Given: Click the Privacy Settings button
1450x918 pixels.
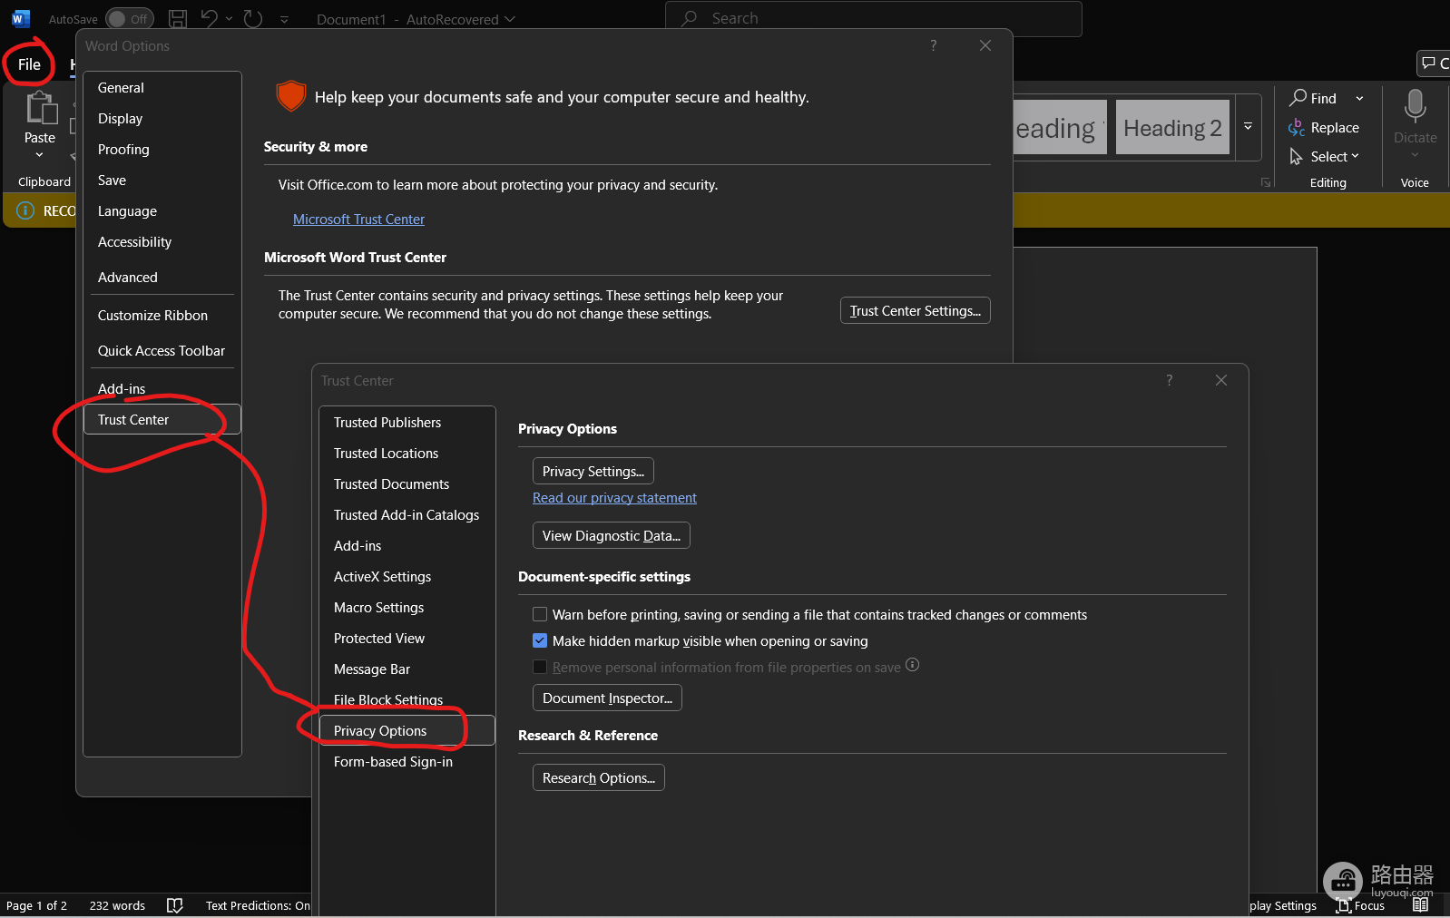Looking at the screenshot, I should click(x=593, y=472).
